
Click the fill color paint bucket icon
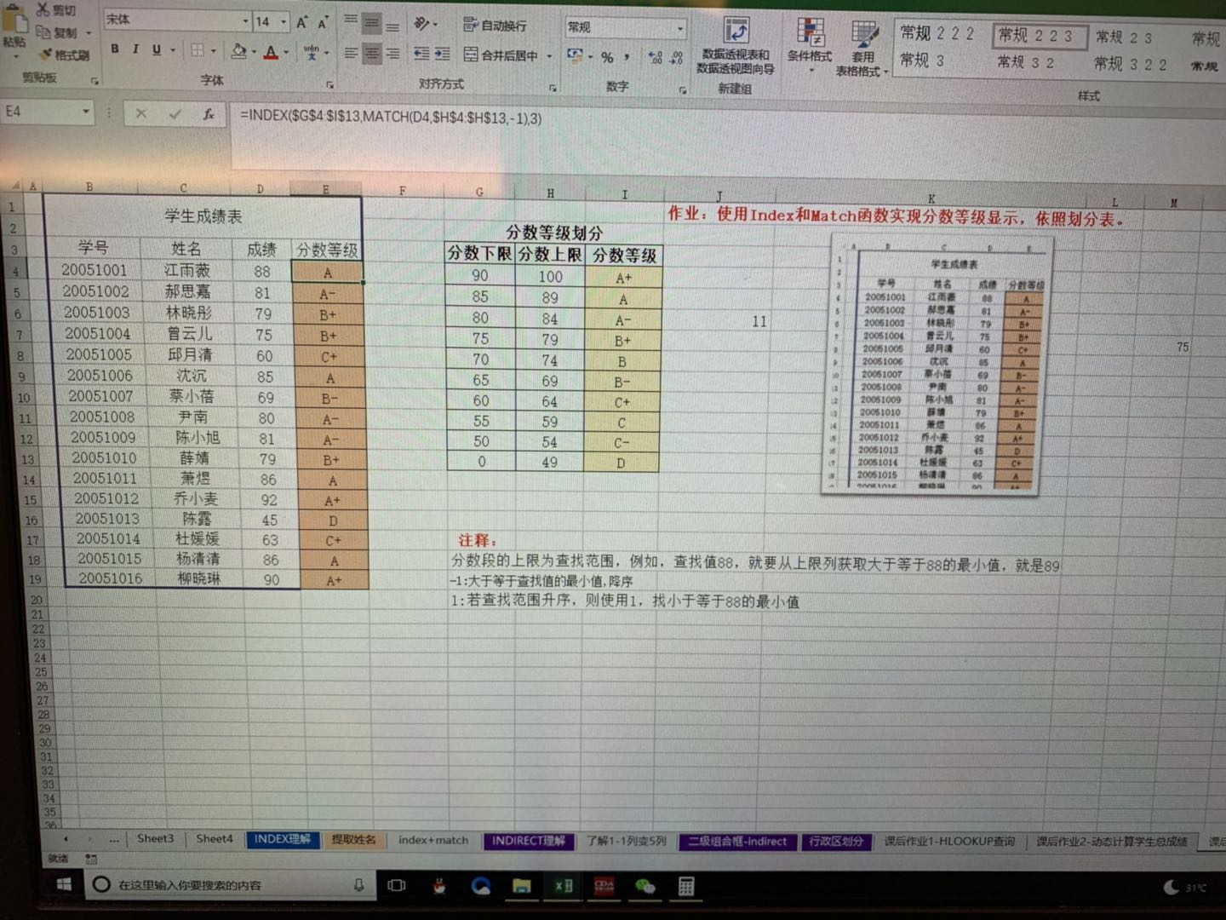[x=238, y=51]
